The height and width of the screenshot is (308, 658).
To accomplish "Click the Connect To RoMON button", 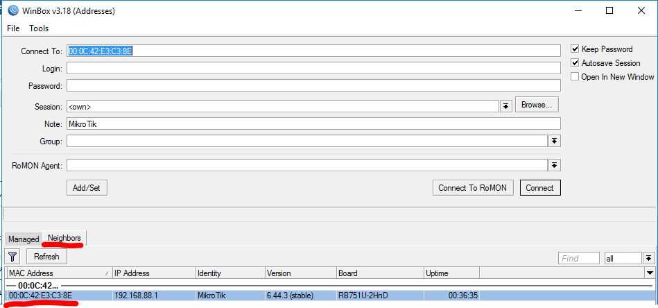I will [x=472, y=188].
